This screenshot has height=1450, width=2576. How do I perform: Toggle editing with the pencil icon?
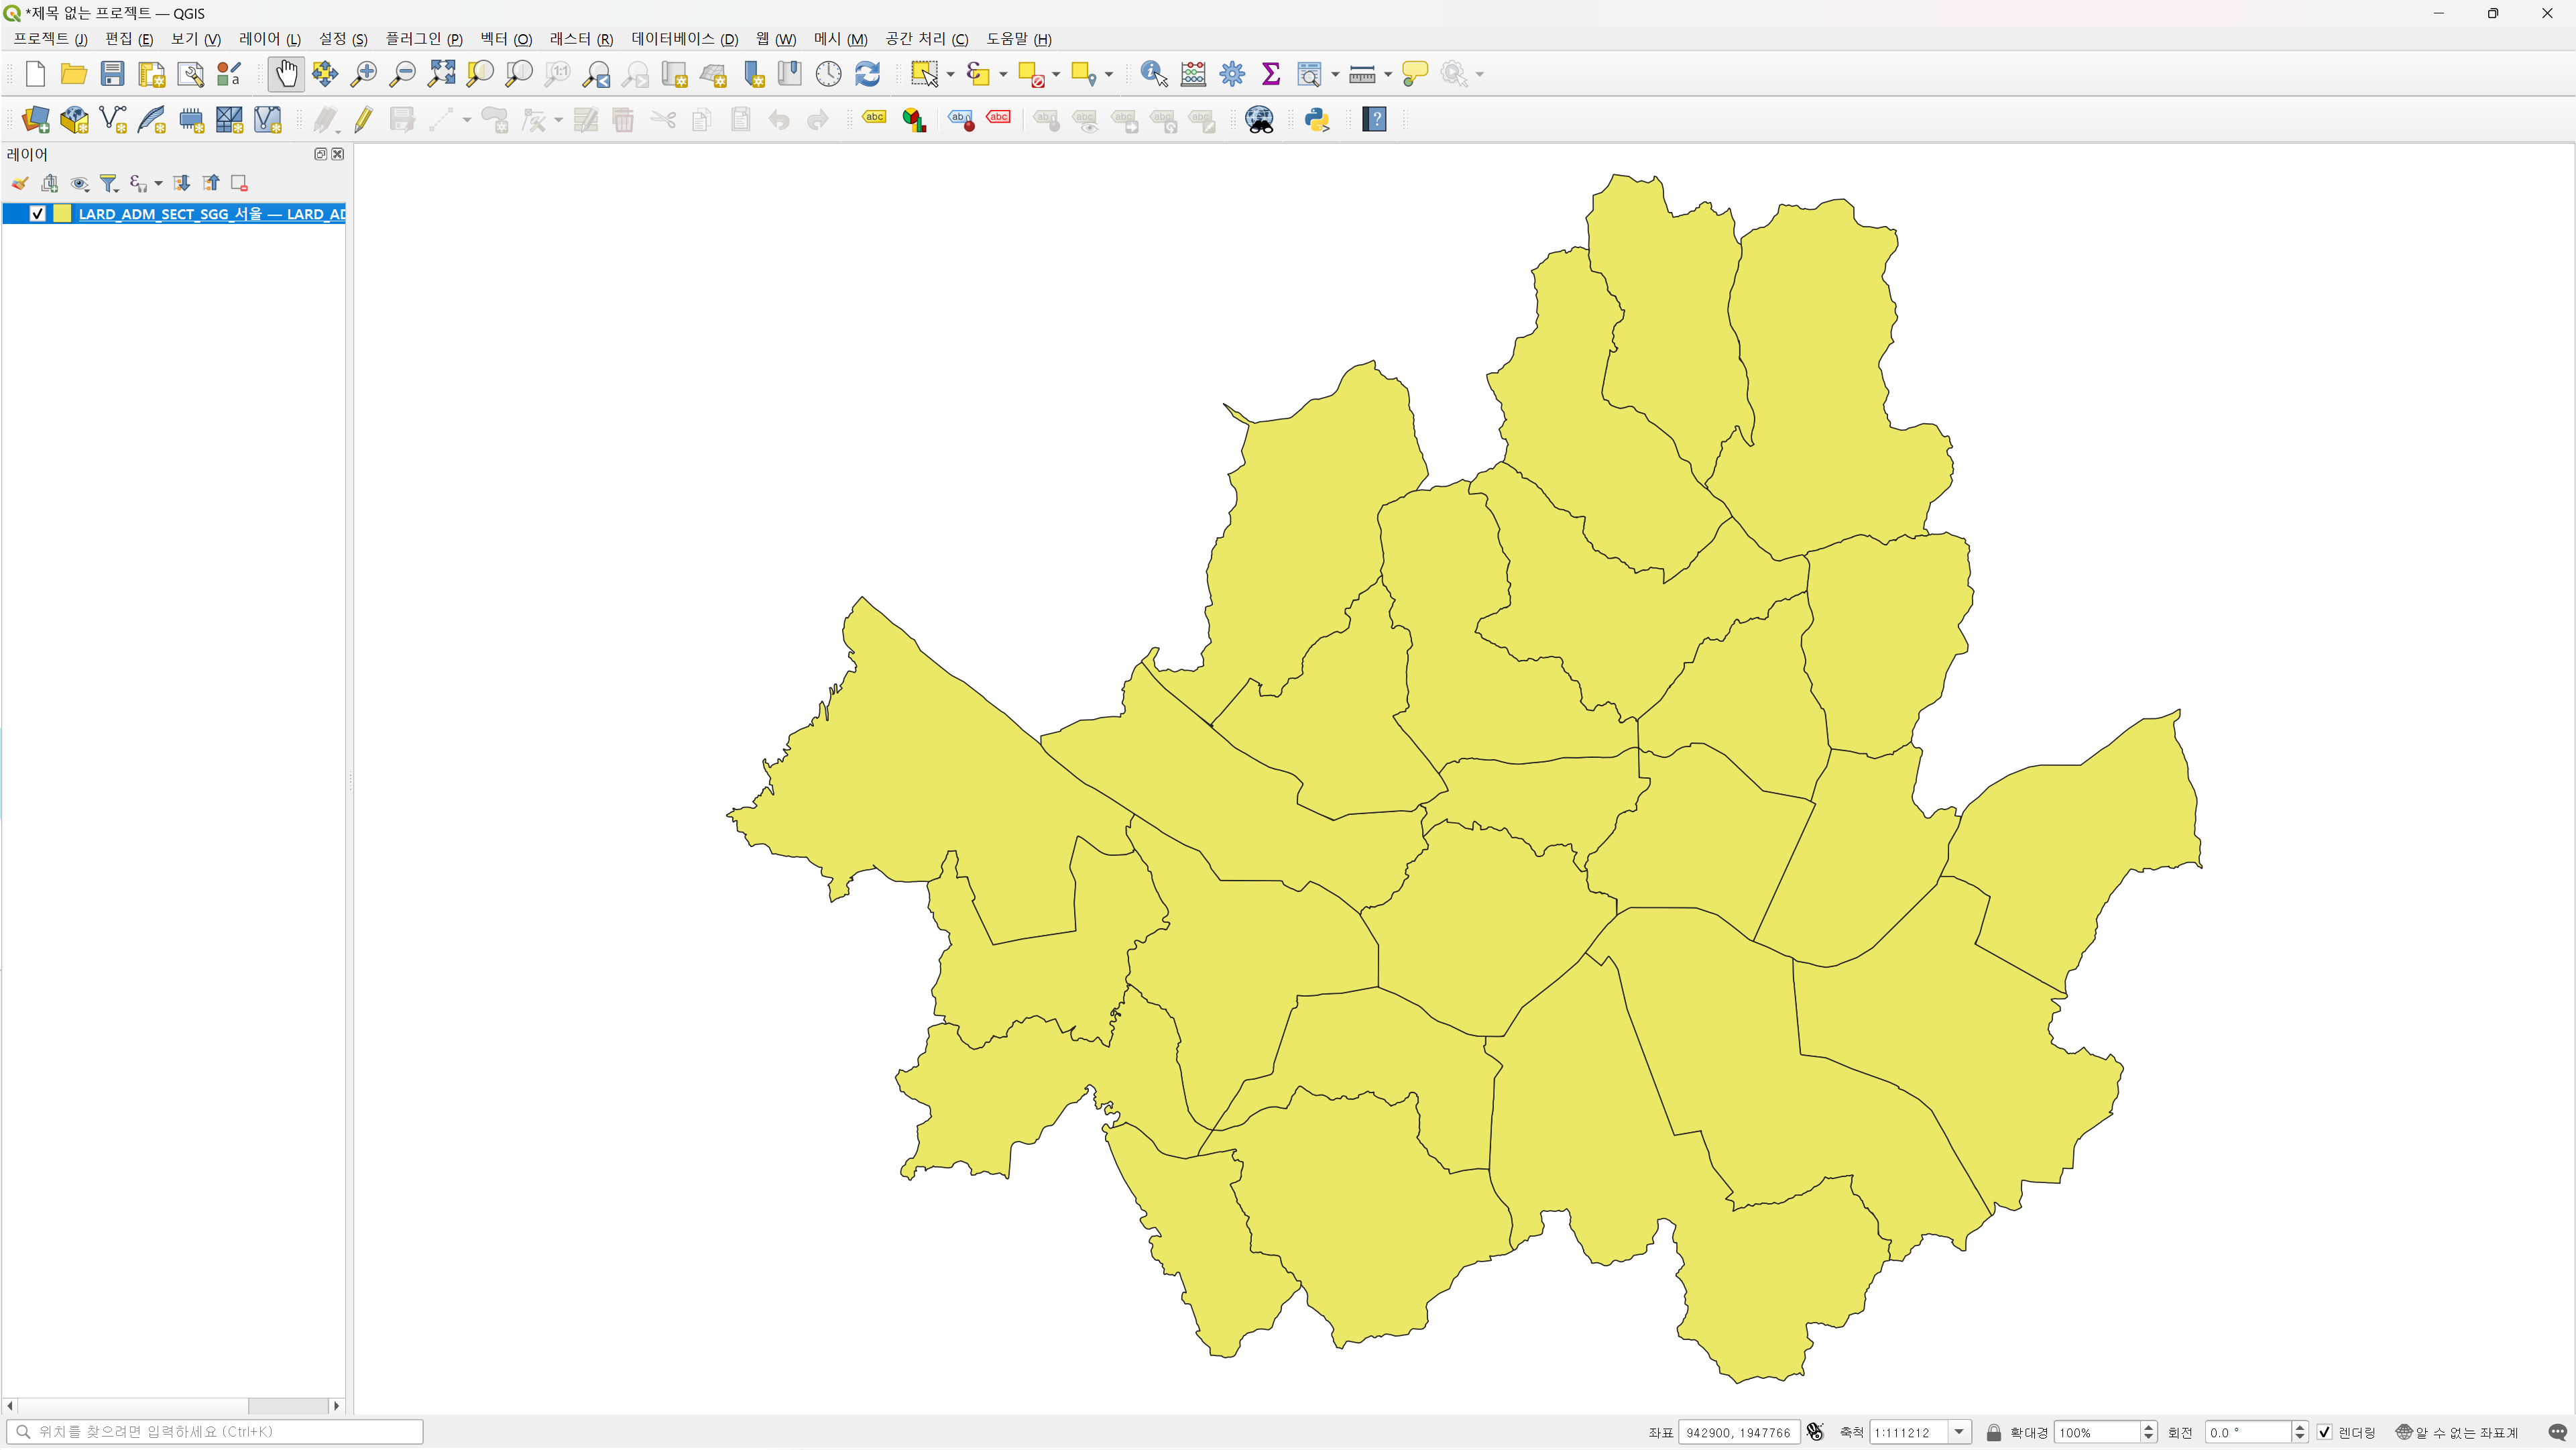pyautogui.click(x=363, y=120)
